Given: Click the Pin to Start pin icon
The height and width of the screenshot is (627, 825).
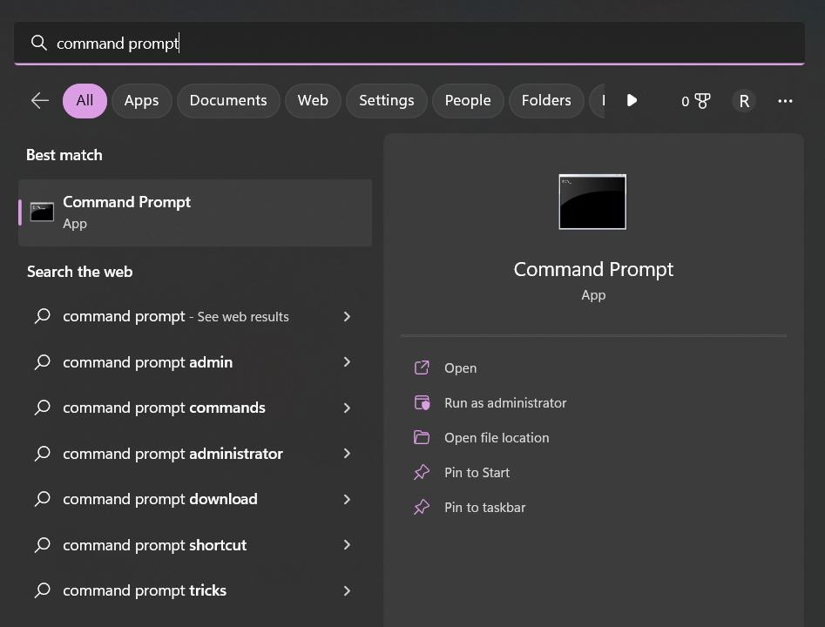Looking at the screenshot, I should pos(422,473).
